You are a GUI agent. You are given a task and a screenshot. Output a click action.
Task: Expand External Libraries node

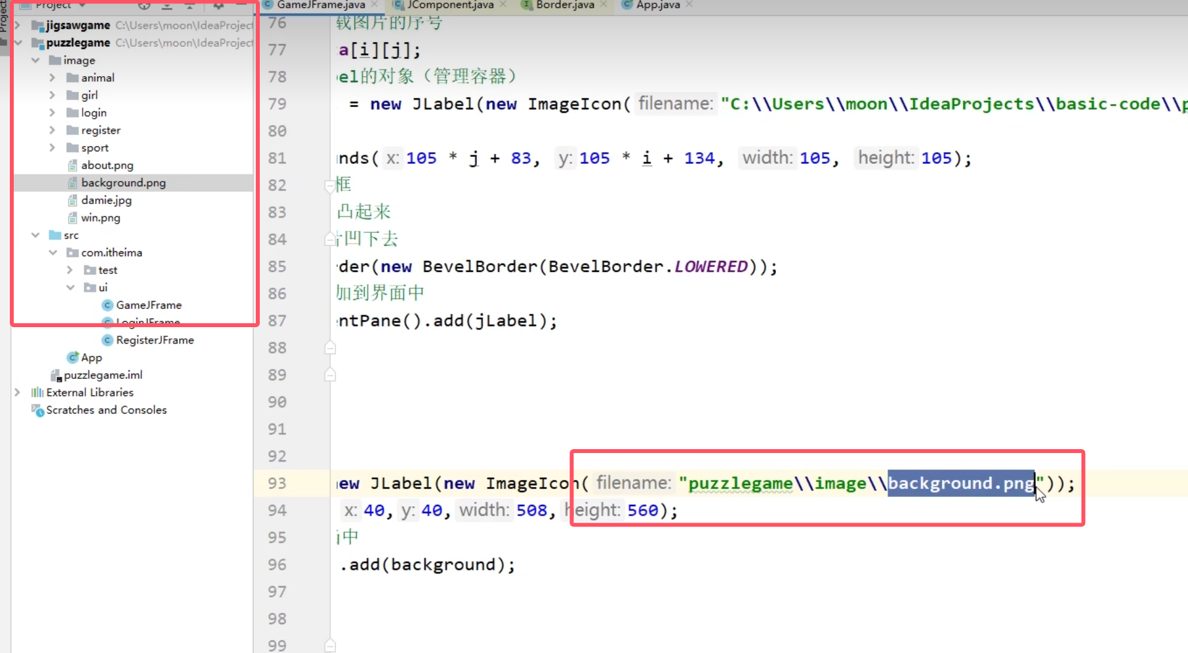tap(18, 392)
